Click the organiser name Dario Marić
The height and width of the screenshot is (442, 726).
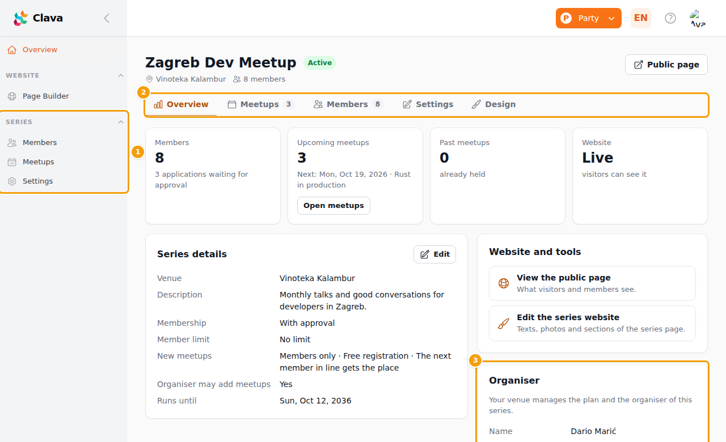pyautogui.click(x=593, y=431)
